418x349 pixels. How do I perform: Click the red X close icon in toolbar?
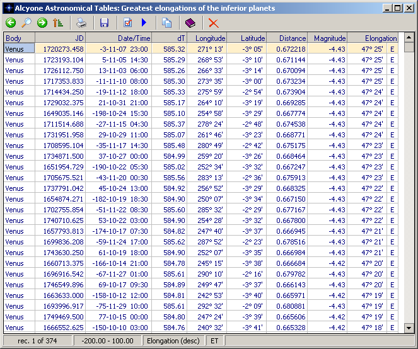[x=214, y=23]
